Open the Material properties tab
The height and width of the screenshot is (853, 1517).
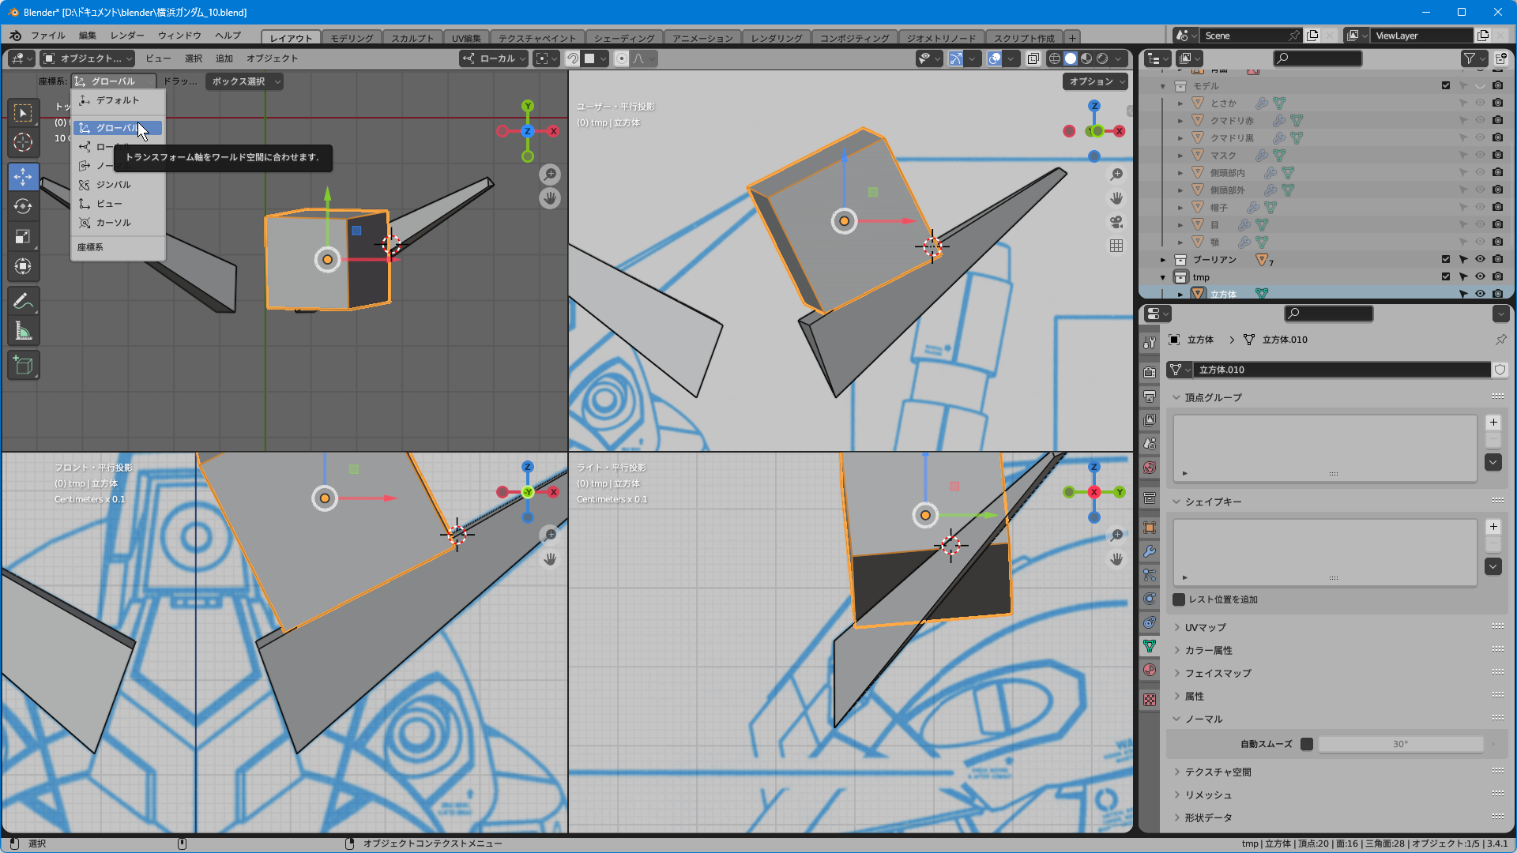click(1150, 670)
